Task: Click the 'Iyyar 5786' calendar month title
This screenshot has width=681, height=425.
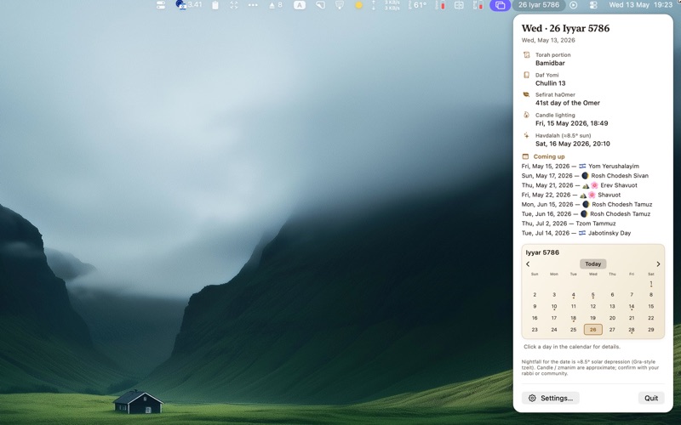Action: pos(542,252)
